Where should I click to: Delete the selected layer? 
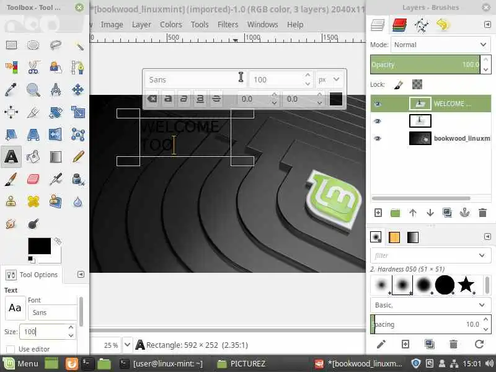482,213
